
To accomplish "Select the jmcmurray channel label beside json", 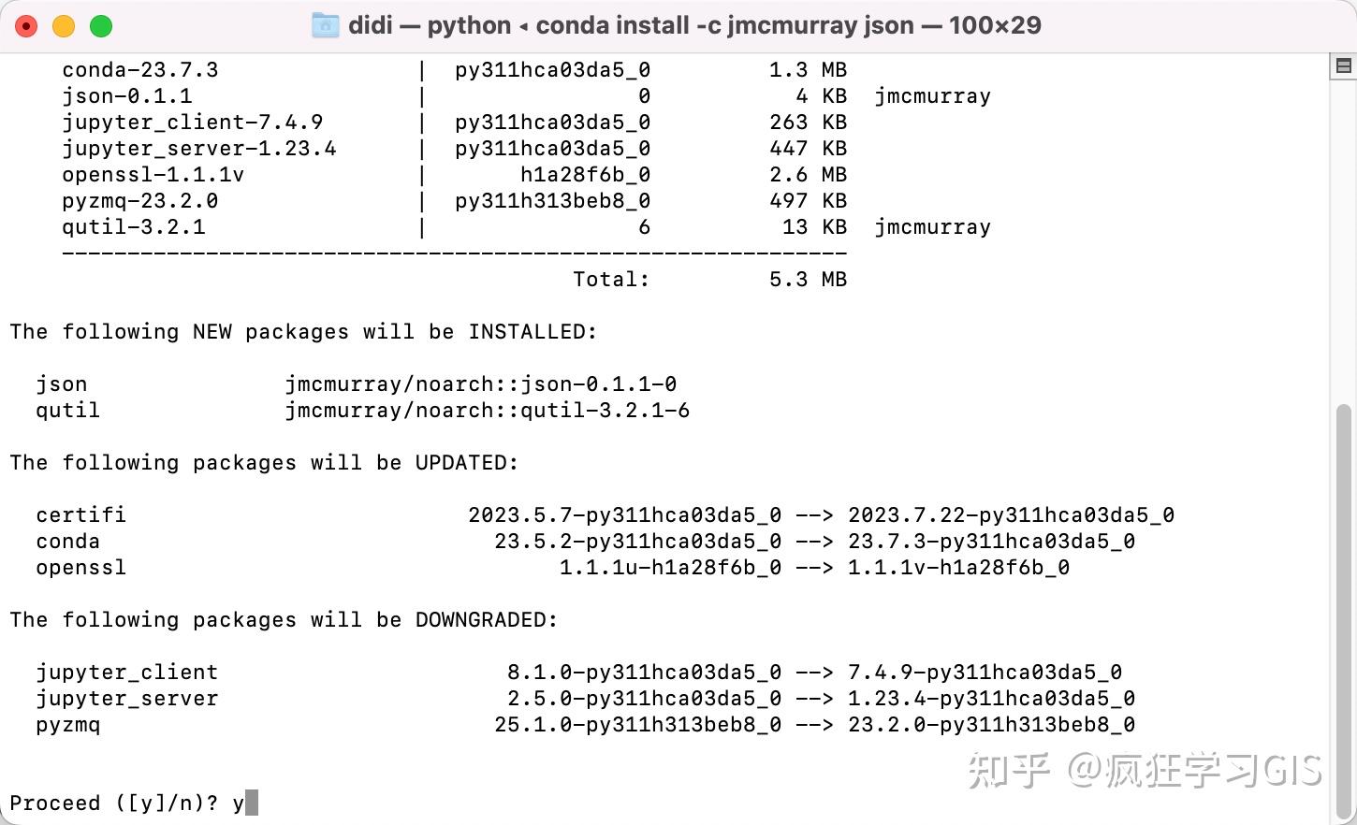I will (x=932, y=95).
